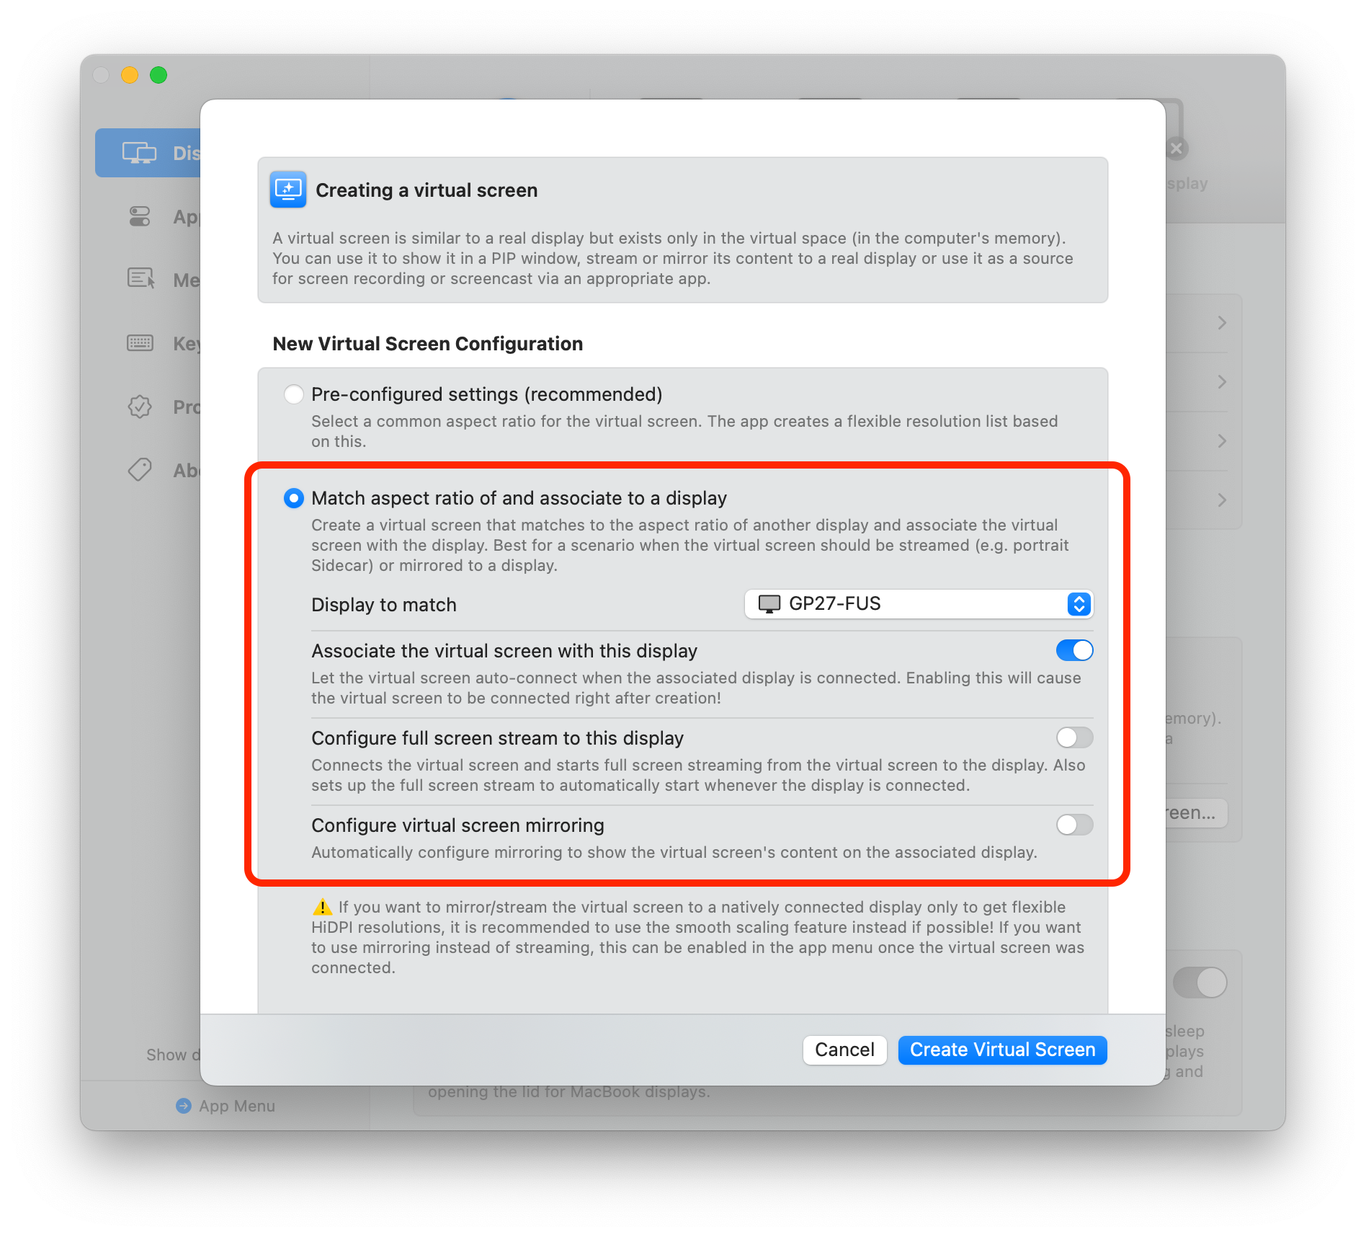This screenshot has height=1237, width=1366.
Task: Select Match aspect ratio radio option
Action: (x=293, y=498)
